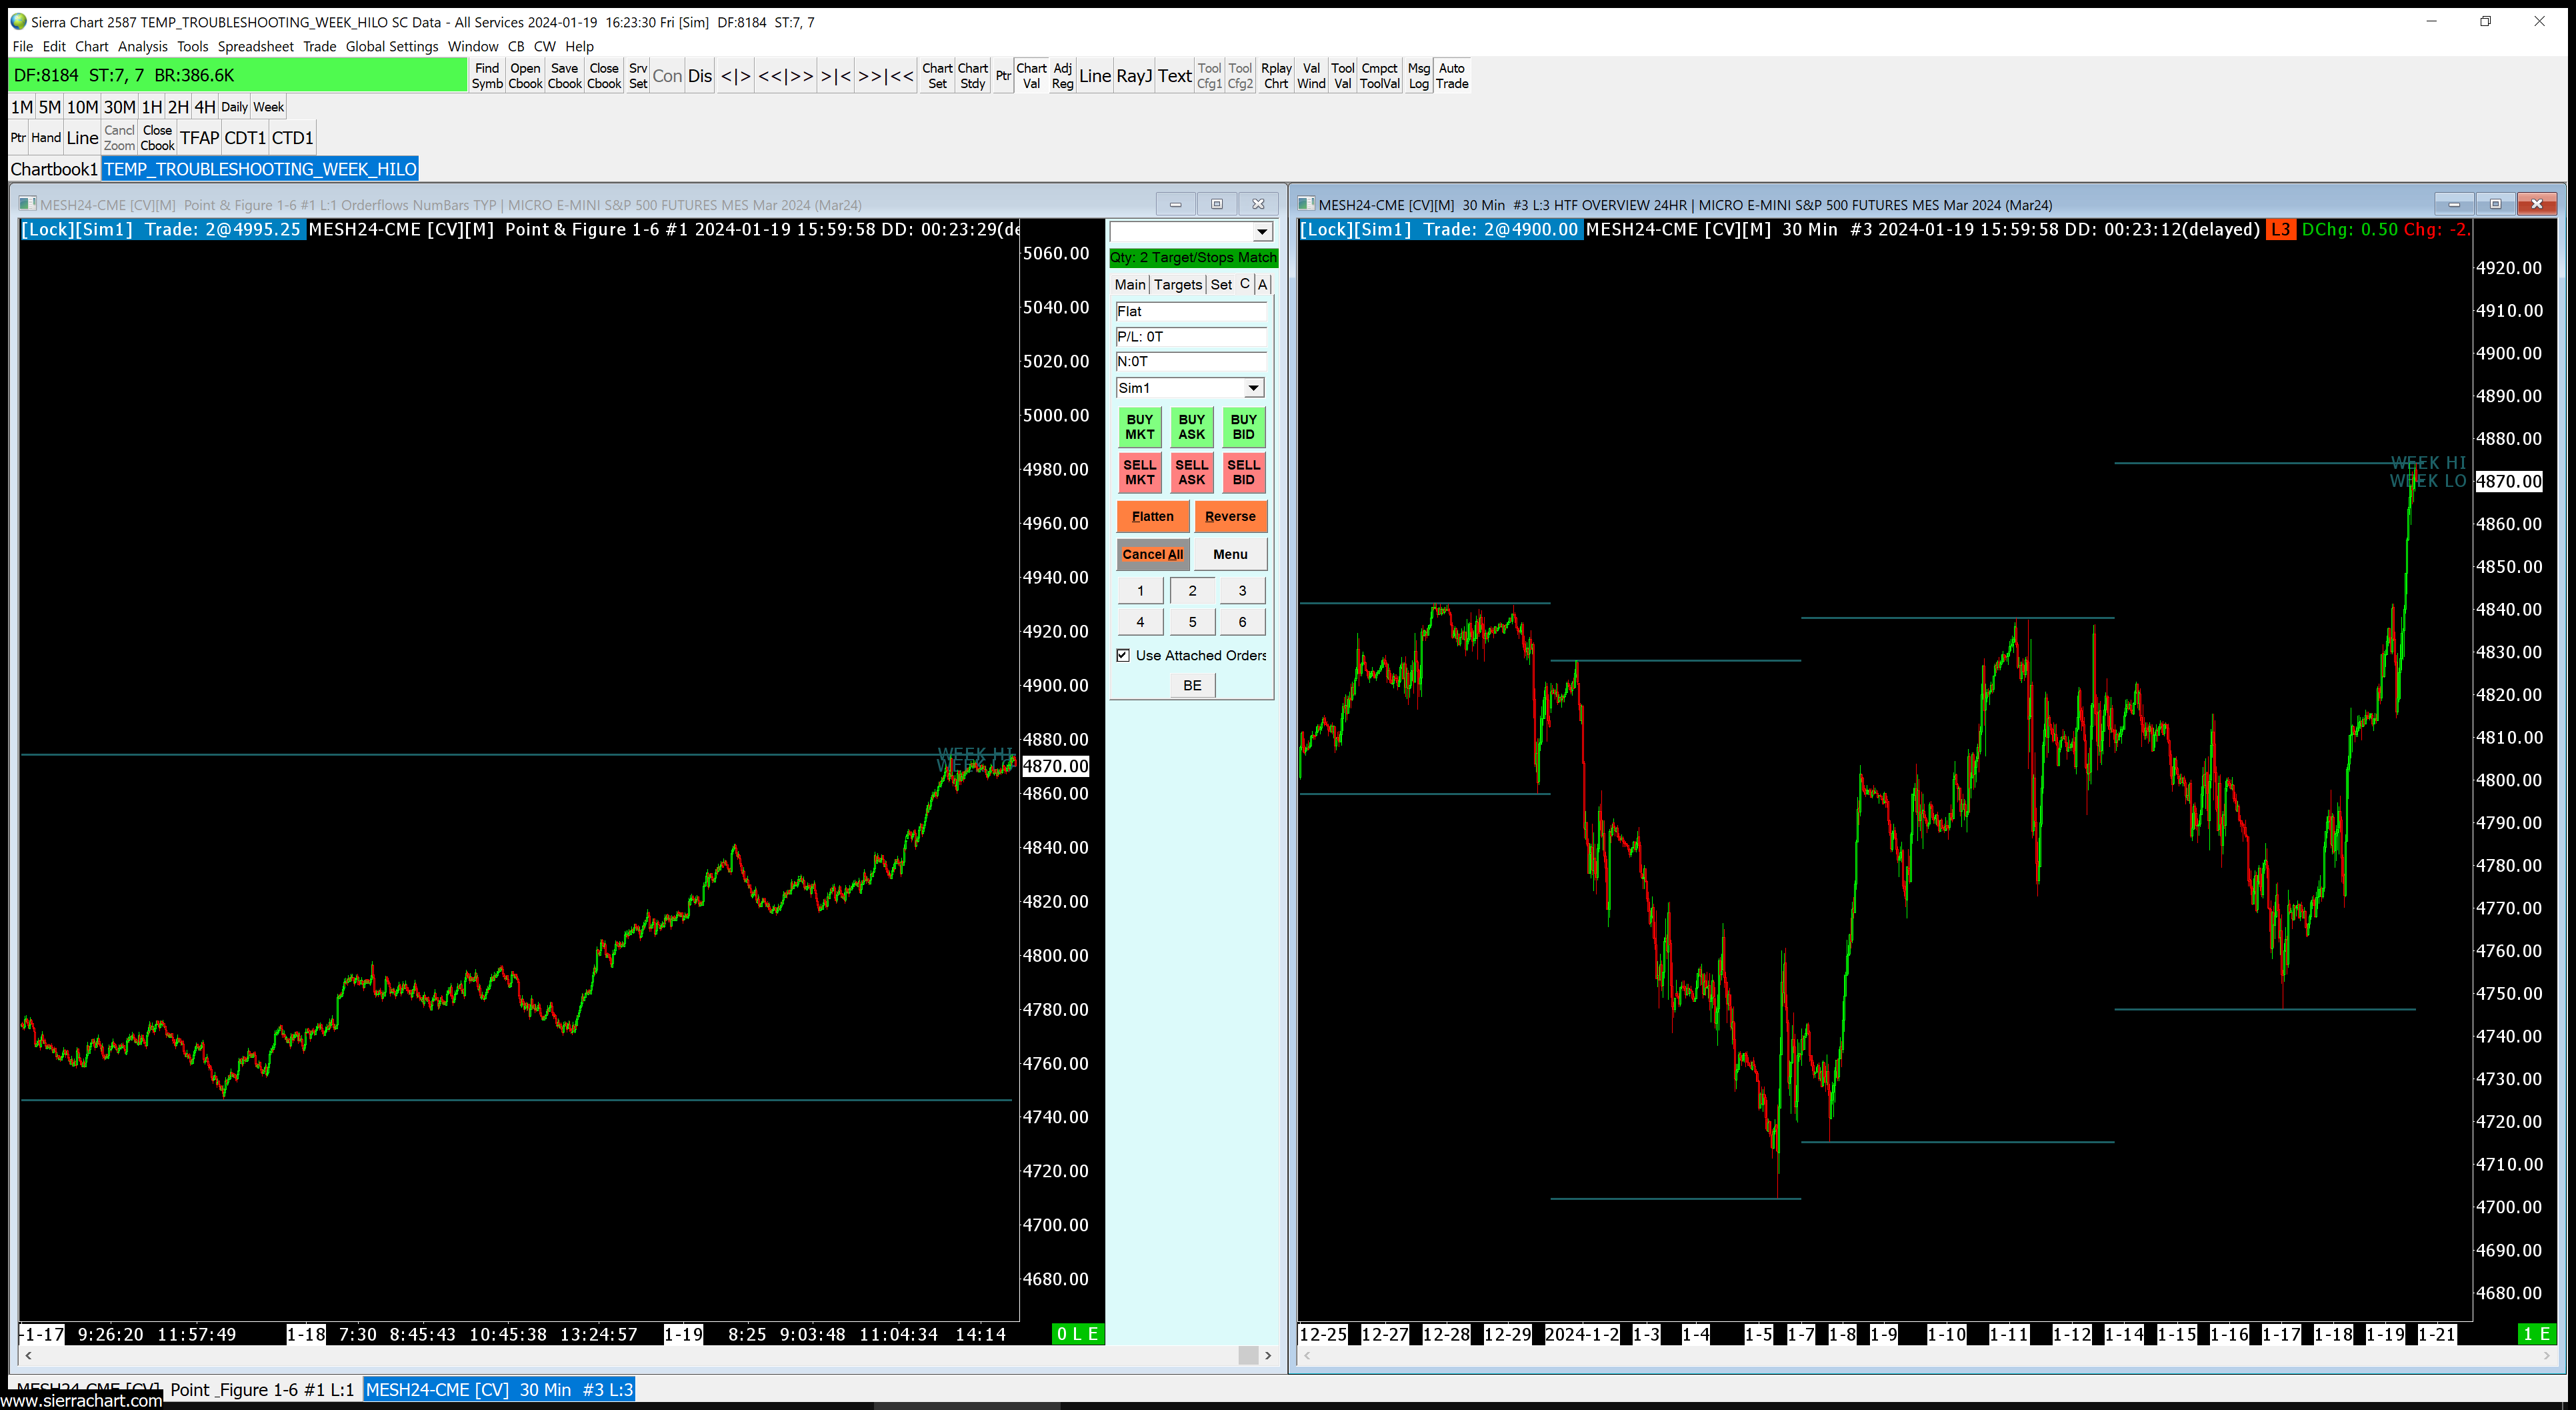Toggle Auto Trade toolbar button
This screenshot has height=1410, width=2576.
coord(1452,76)
